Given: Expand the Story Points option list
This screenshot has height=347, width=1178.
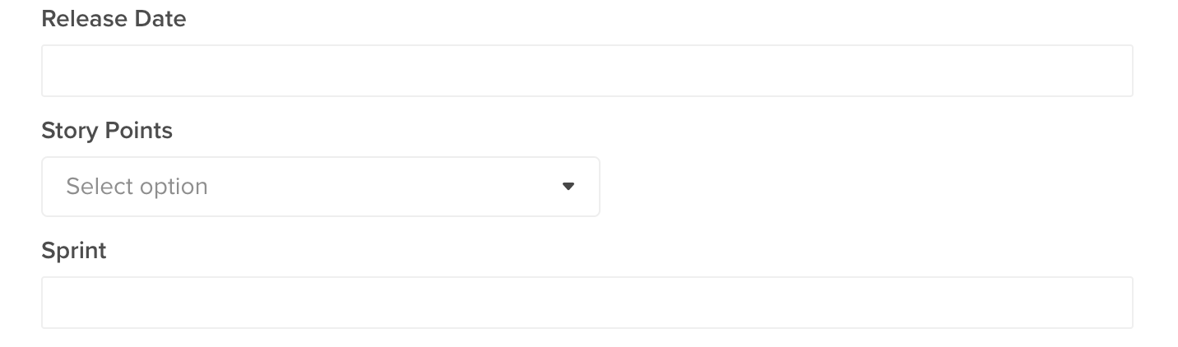Looking at the screenshot, I should coord(321,187).
